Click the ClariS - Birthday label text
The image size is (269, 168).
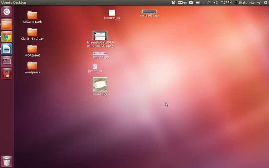pyautogui.click(x=32, y=39)
